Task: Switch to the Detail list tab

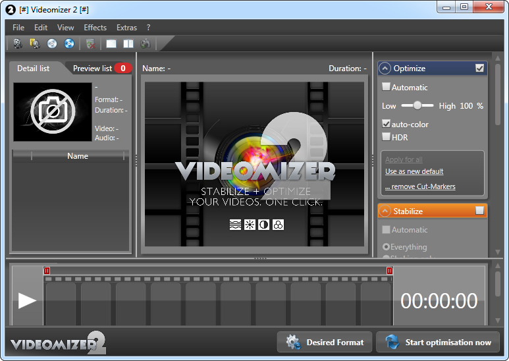Action: pyautogui.click(x=34, y=68)
